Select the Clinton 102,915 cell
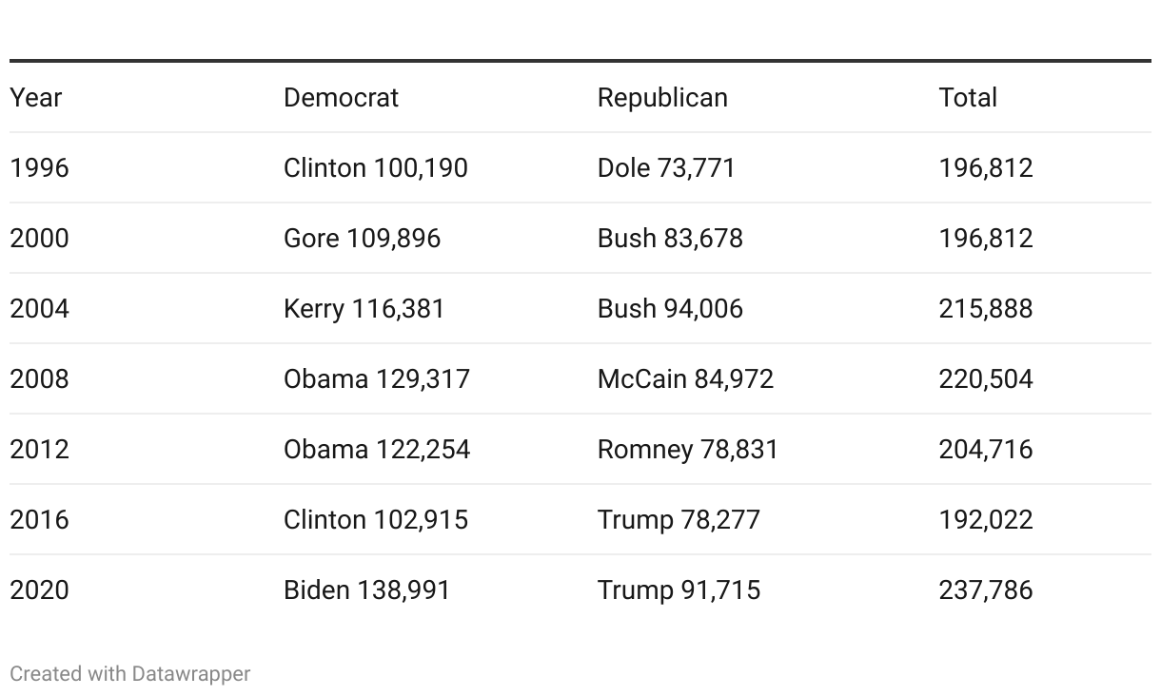 coord(376,520)
